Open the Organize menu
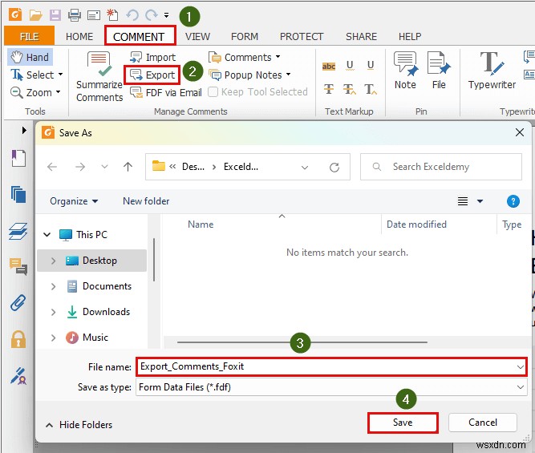 click(x=74, y=201)
